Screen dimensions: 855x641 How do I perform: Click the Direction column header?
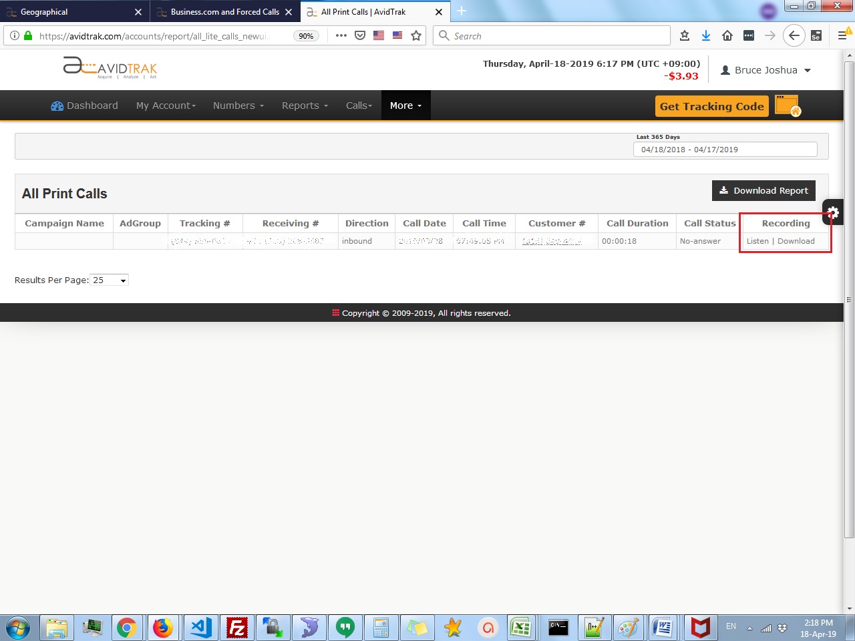coord(367,223)
